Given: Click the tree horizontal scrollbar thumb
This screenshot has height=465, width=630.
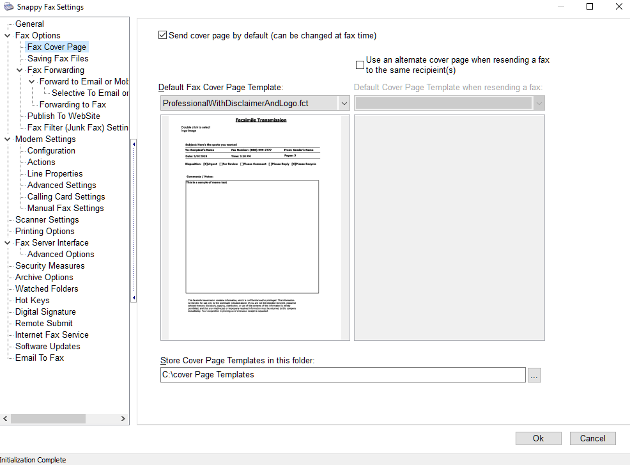Looking at the screenshot, I should point(48,418).
